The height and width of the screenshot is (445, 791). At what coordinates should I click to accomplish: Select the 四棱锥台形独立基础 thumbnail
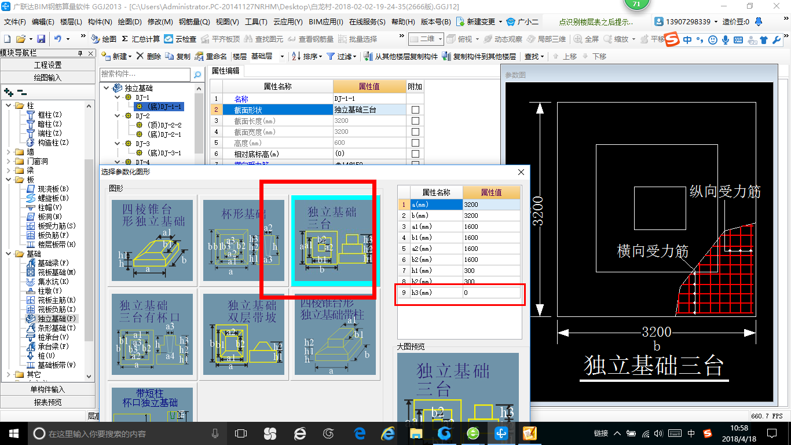(x=153, y=240)
